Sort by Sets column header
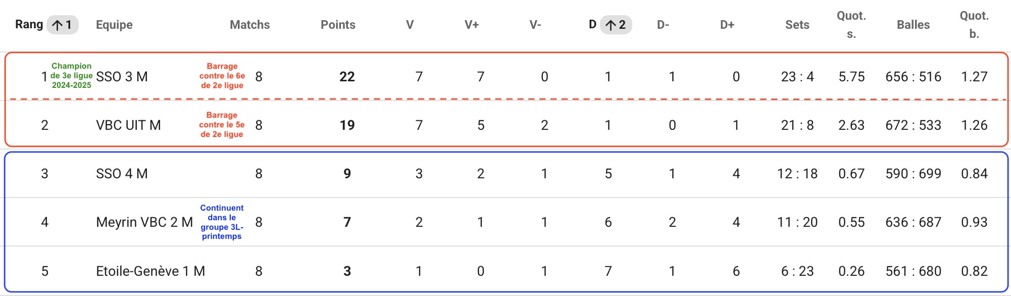The width and height of the screenshot is (1011, 296). [x=797, y=25]
